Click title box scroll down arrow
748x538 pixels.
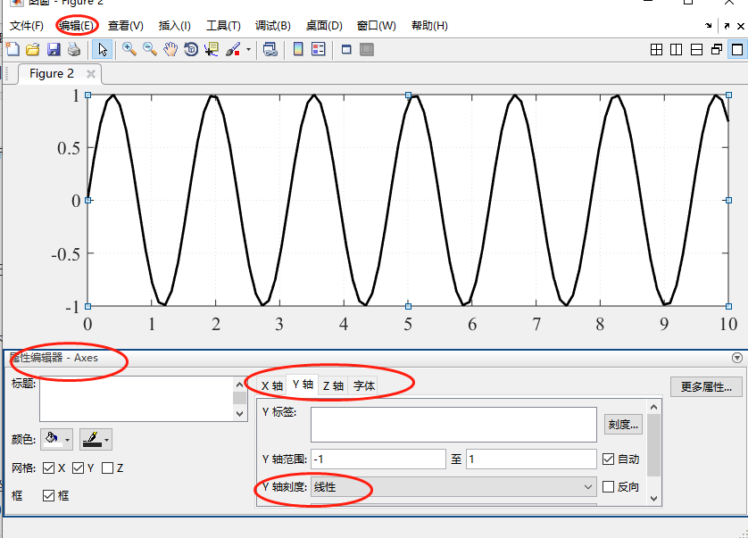239,413
